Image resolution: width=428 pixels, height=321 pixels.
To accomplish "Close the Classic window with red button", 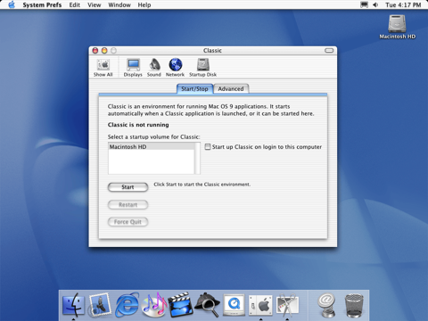I will coord(95,51).
